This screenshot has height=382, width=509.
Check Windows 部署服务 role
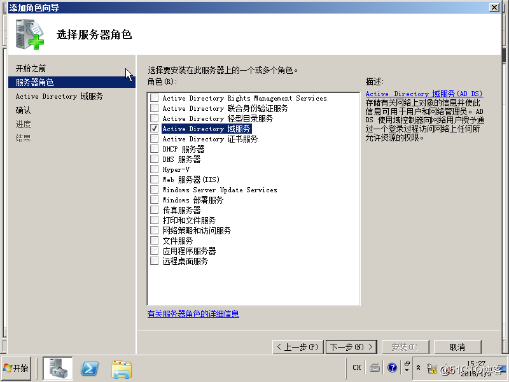155,200
